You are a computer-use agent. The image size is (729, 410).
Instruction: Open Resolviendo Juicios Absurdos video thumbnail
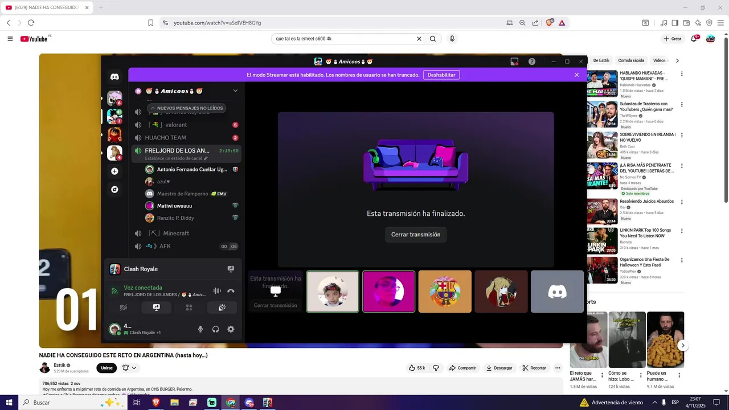tap(603, 212)
